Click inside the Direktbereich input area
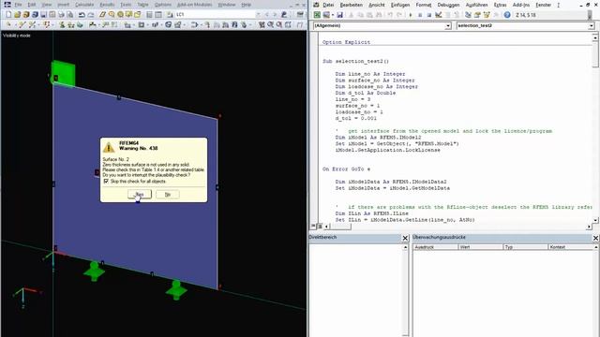Image resolution: width=600 pixels, height=337 pixels. pos(356,289)
